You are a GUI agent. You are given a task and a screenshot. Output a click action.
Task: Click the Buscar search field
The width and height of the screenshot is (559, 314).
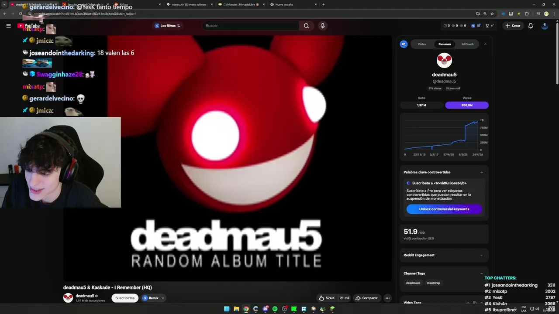tap(250, 26)
